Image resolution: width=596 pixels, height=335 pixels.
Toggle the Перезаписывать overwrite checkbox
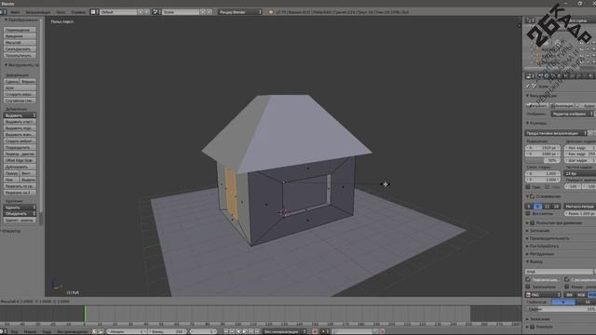[x=528, y=279]
